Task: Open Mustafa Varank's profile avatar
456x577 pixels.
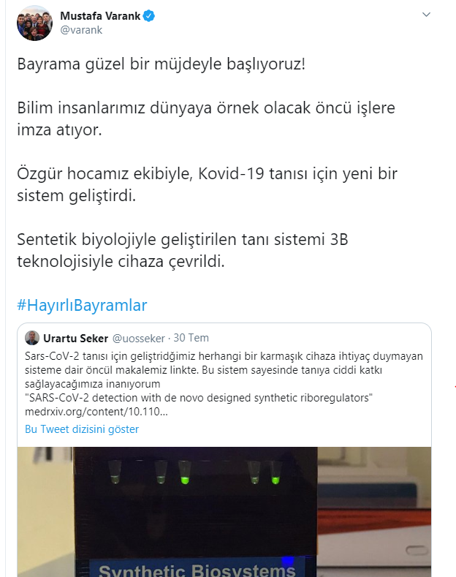Action: click(34, 23)
